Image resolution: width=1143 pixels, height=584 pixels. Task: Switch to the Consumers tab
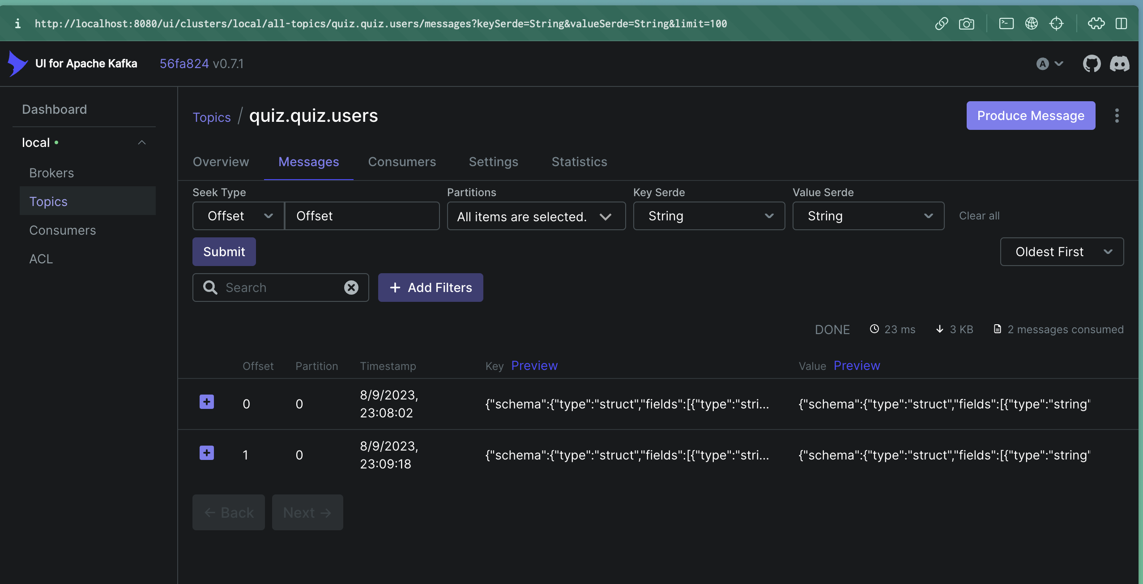[401, 162]
